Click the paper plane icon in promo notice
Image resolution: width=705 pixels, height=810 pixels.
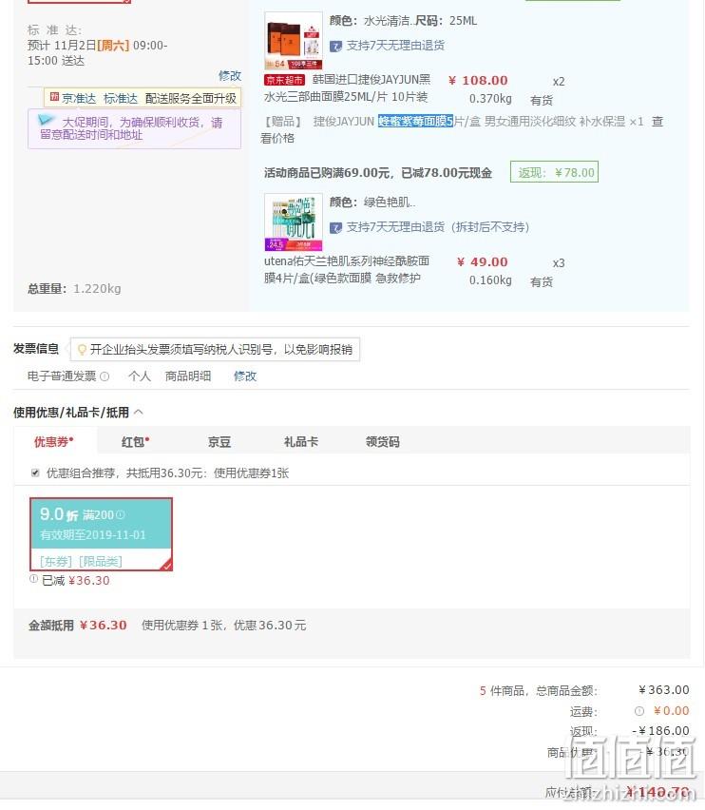click(x=46, y=121)
